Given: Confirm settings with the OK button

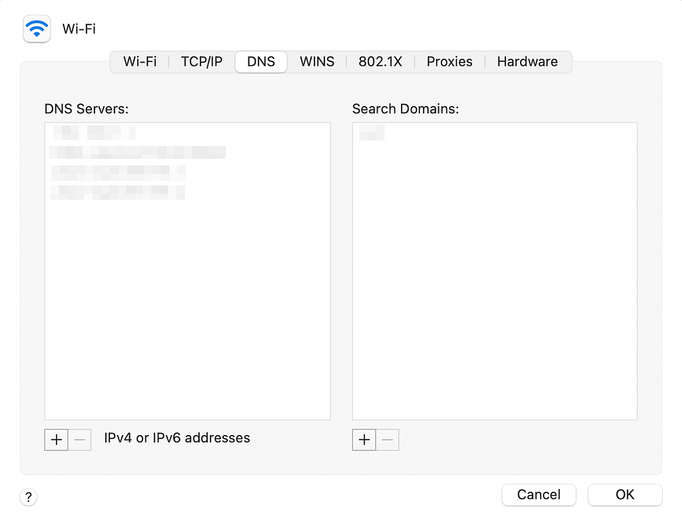Looking at the screenshot, I should pos(625,494).
